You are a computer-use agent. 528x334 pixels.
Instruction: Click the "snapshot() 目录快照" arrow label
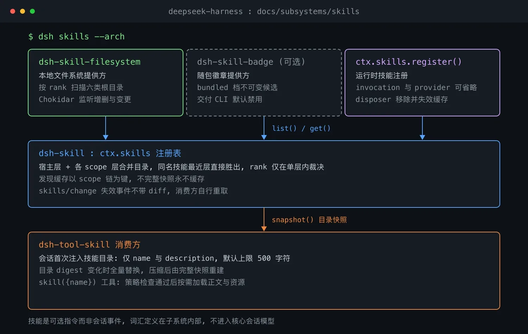coord(309,220)
